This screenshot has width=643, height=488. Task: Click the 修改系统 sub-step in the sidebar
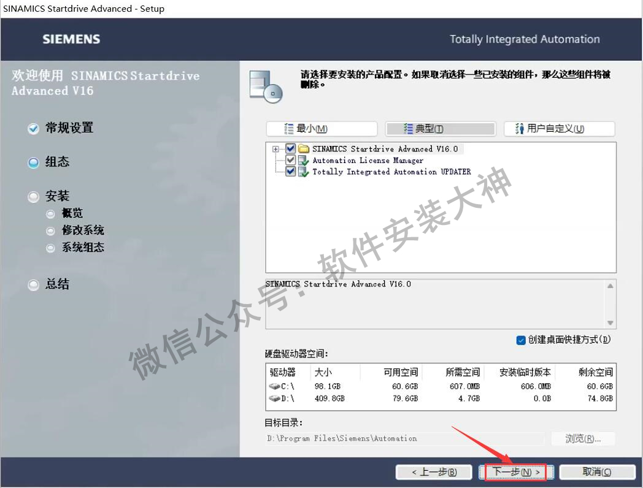[83, 231]
